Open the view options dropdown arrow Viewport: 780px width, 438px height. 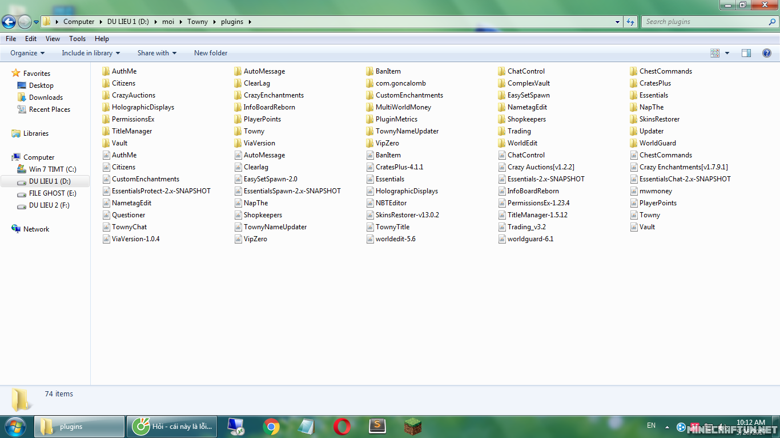click(x=727, y=53)
